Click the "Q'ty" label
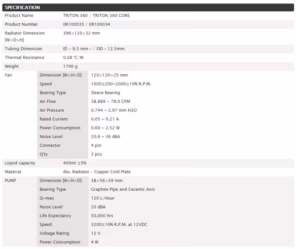This screenshot has height=249, width=296. tap(43, 154)
